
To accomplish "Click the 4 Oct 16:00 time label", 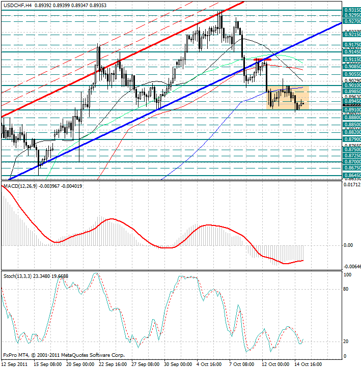I will tap(209, 364).
